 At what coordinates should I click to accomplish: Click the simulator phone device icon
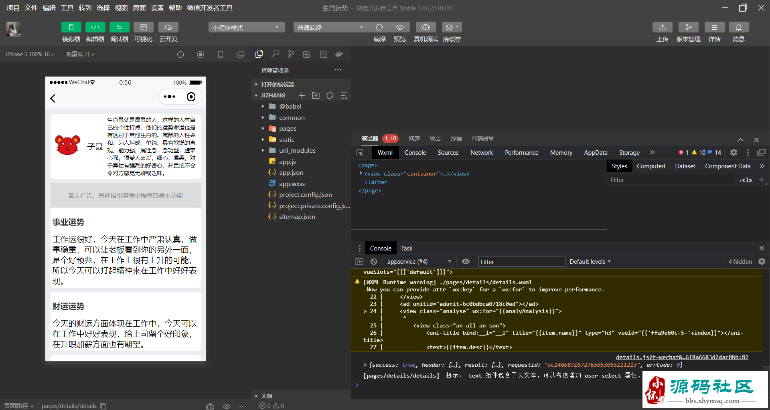[221, 55]
